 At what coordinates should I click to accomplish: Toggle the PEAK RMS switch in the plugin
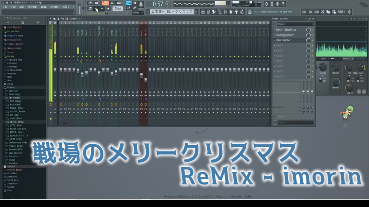click(x=320, y=80)
